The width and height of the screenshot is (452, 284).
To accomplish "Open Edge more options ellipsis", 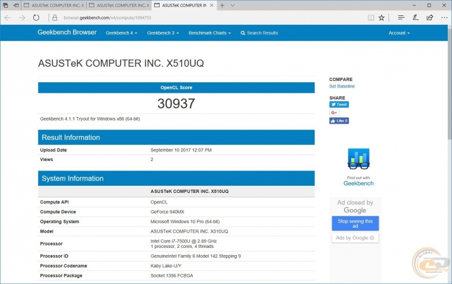I will coord(444,18).
